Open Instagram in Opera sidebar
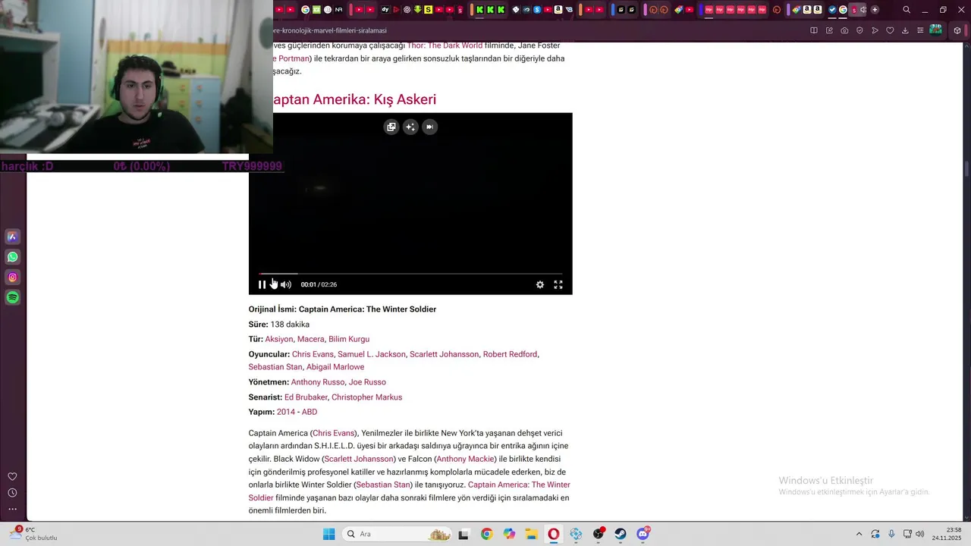 click(x=12, y=278)
